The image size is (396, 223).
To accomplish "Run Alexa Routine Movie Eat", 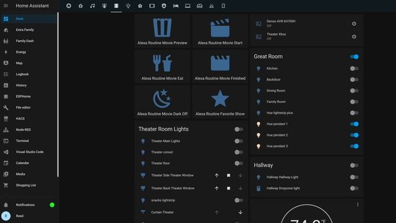I will click(162, 66).
